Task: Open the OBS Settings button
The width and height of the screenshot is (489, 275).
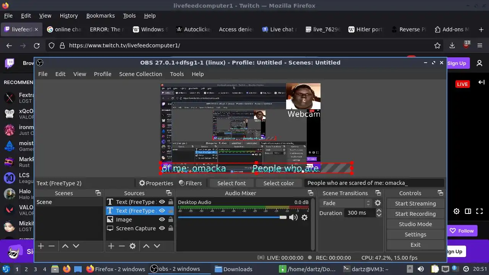Action: point(415,235)
